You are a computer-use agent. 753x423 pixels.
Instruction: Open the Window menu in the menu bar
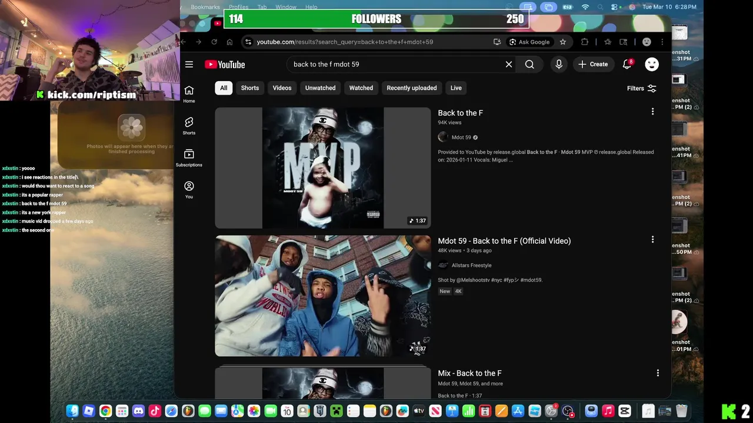(x=286, y=7)
